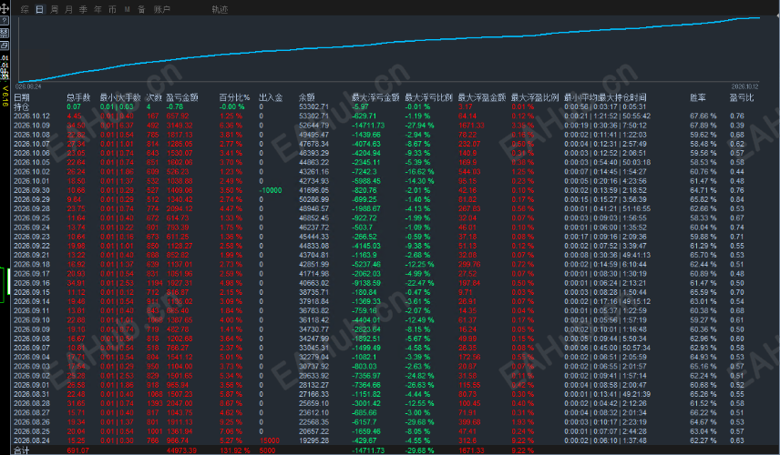Open the 轨迹 trajectory tab
This screenshot has height=455, width=780.
[220, 9]
